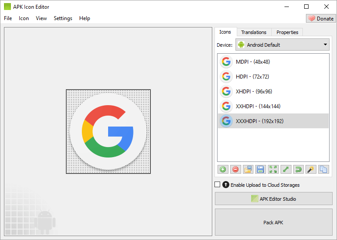
Task: Open APK Editor Studio
Action: coord(274,199)
